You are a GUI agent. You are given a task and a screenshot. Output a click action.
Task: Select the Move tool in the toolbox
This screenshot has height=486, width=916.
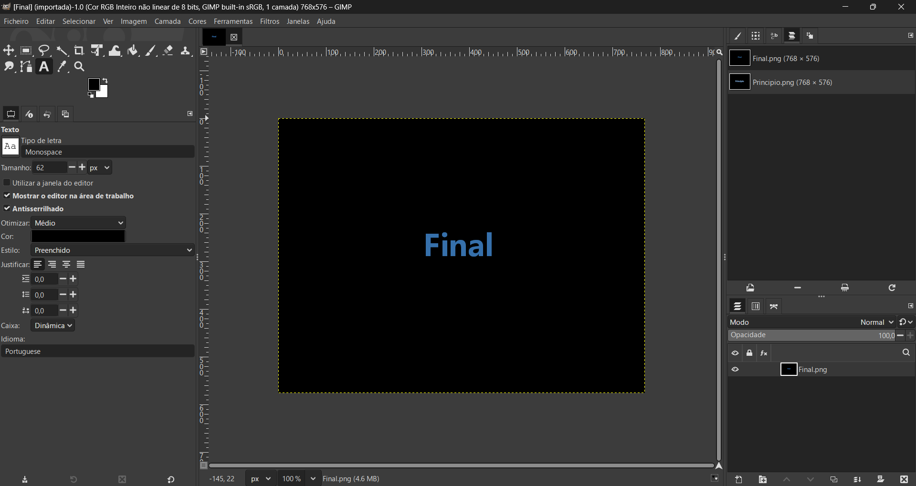pos(9,51)
